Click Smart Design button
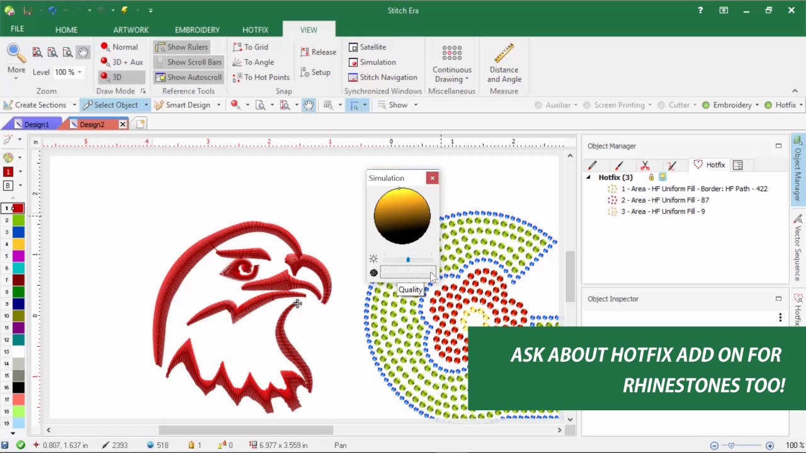The image size is (806, 453). (x=183, y=105)
